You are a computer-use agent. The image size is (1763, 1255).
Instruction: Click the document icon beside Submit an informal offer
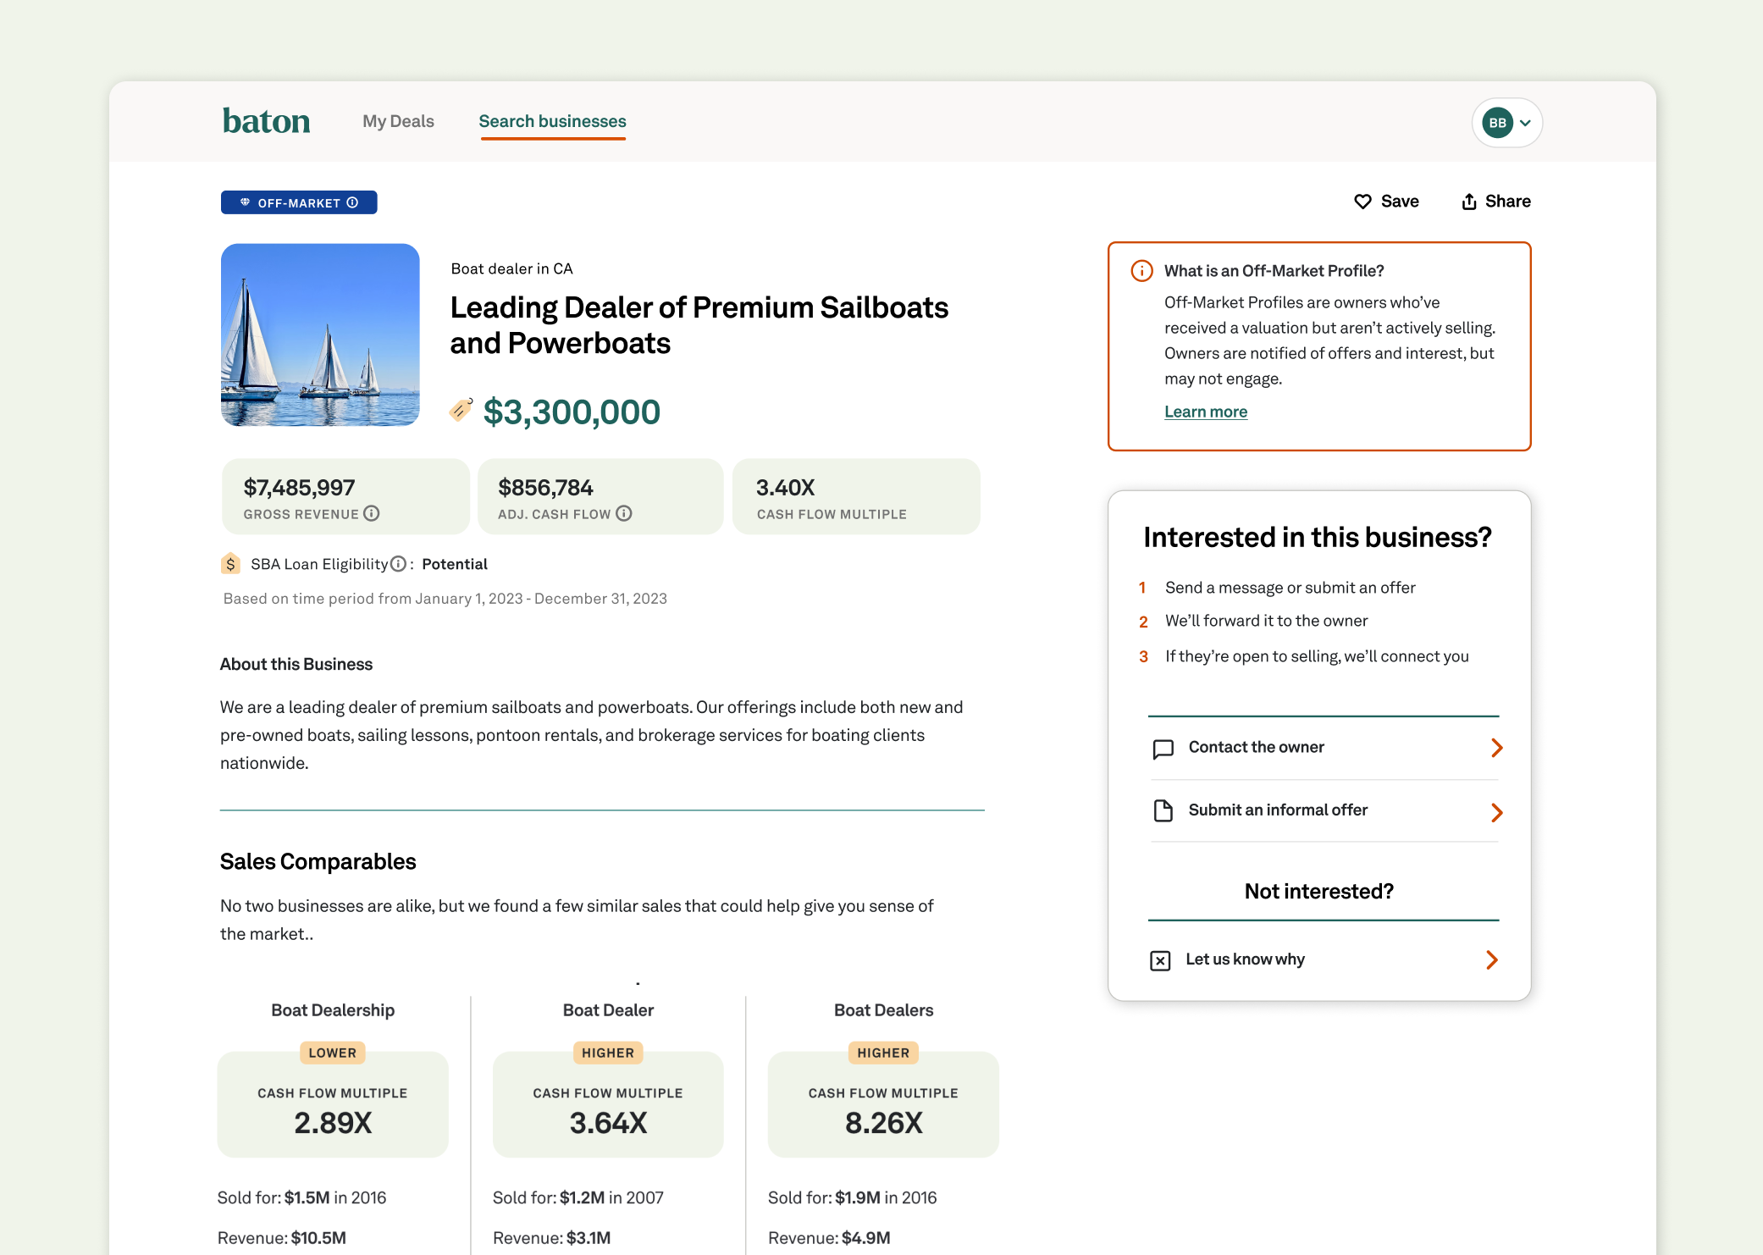click(x=1163, y=810)
